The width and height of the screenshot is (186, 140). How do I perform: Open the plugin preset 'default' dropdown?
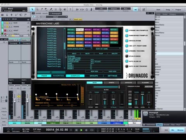point(57,17)
